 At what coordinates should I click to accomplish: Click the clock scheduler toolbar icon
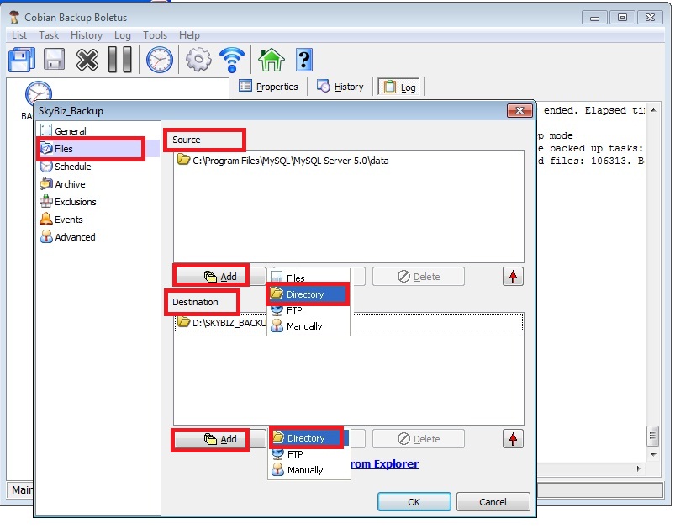tap(160, 60)
